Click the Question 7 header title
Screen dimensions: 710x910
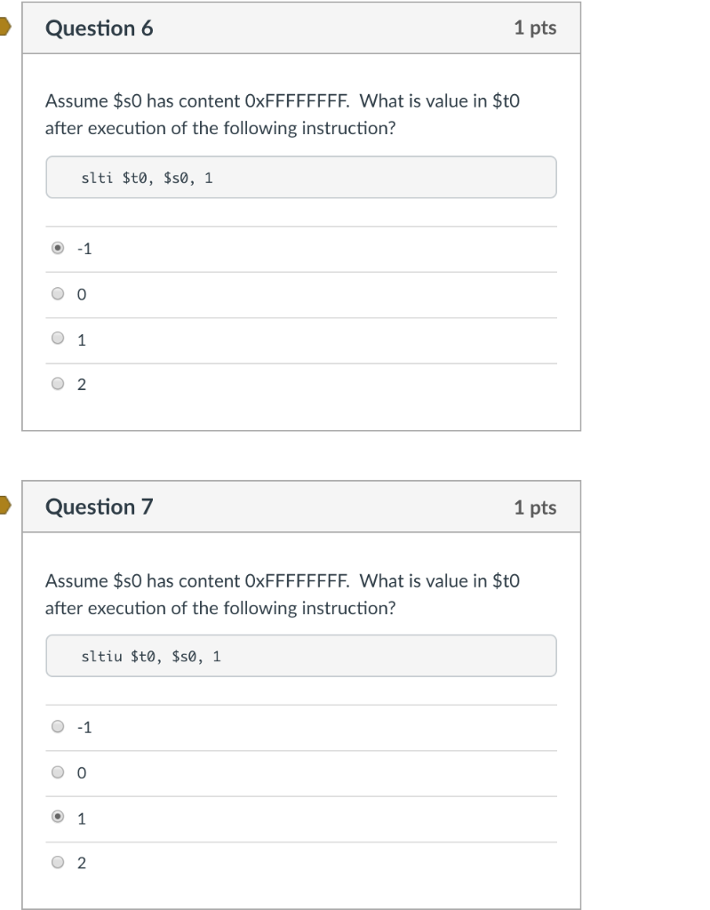tap(100, 507)
